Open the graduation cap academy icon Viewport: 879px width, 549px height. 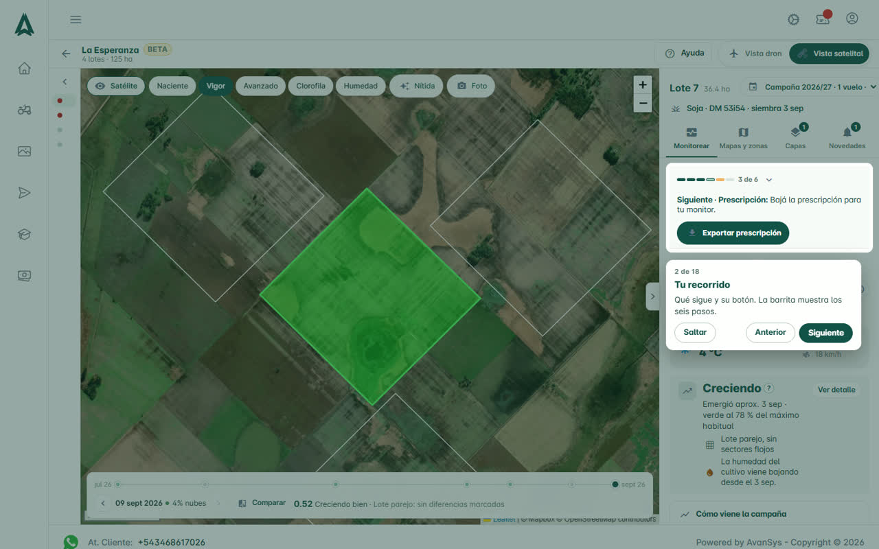(24, 234)
